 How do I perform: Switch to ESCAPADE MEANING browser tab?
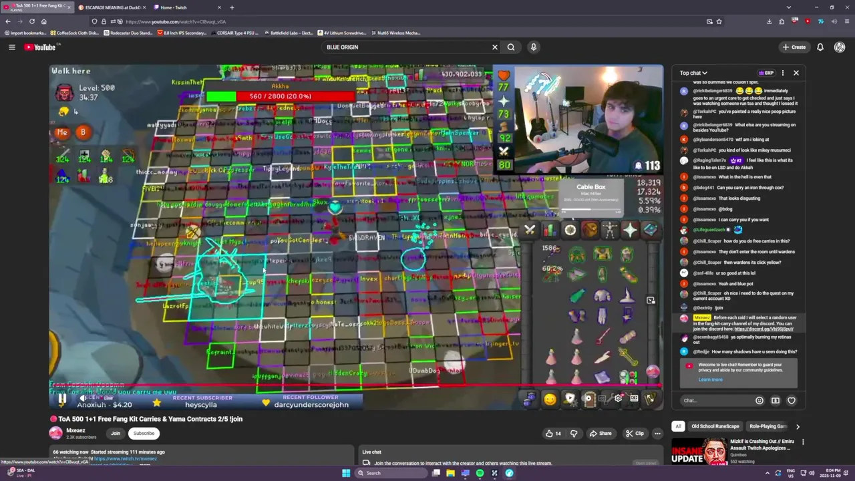[x=113, y=7]
